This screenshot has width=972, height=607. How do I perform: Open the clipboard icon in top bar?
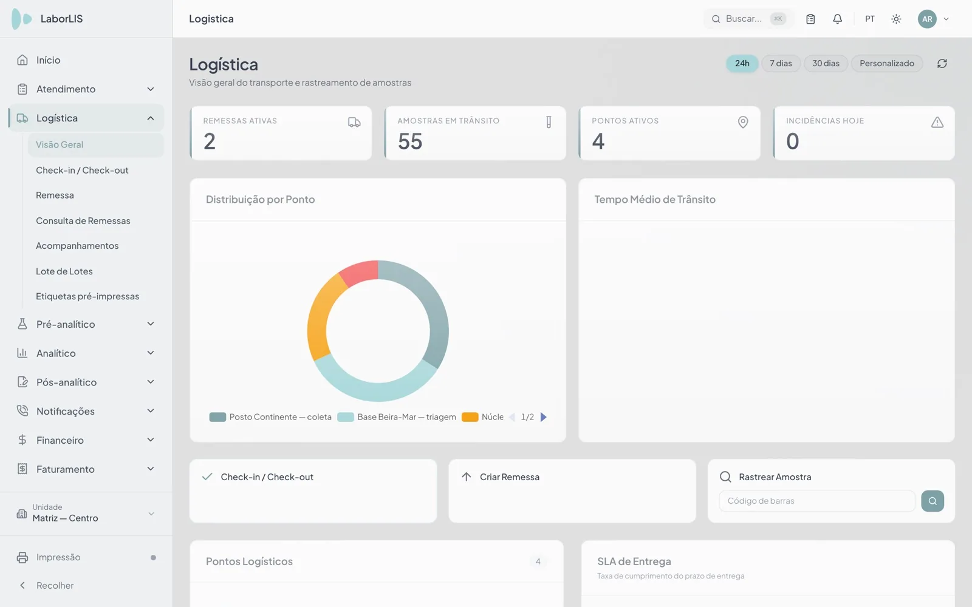pyautogui.click(x=810, y=19)
